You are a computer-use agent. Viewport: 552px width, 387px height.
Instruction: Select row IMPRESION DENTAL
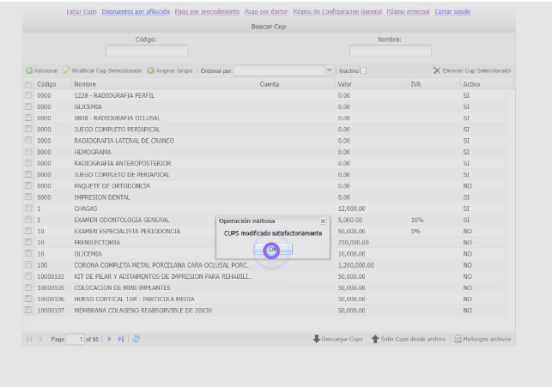(264, 197)
